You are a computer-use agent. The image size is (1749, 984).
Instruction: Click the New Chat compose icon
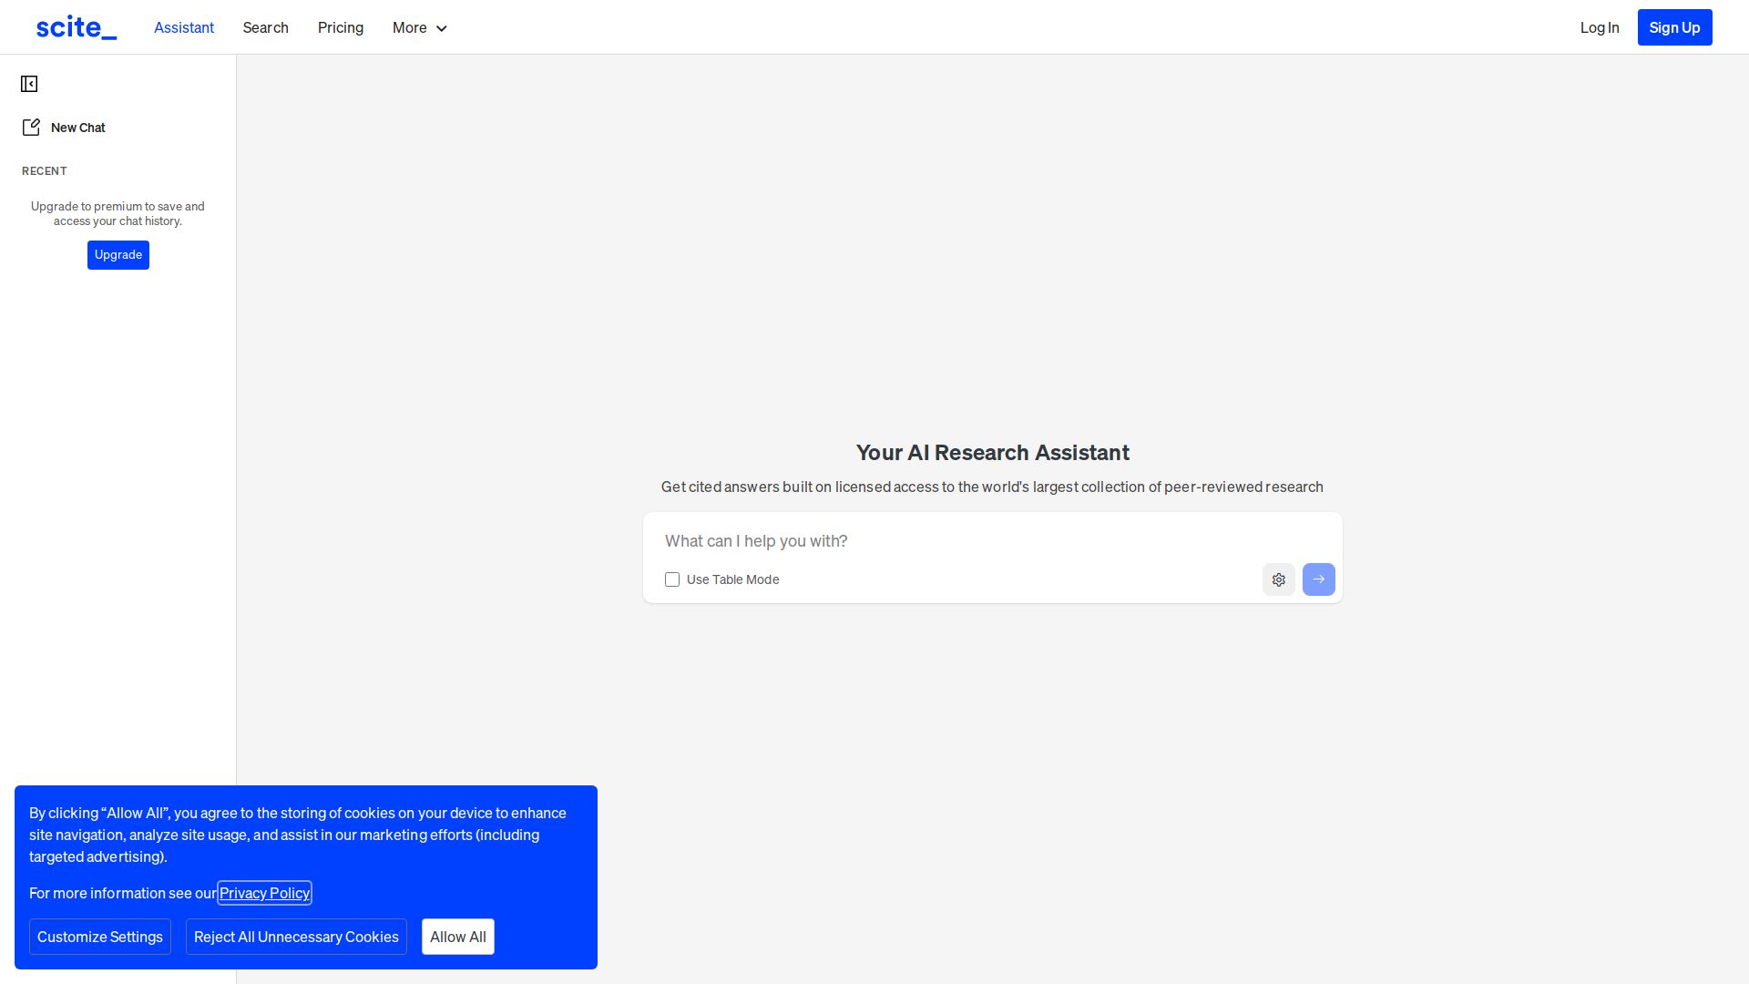coord(31,128)
